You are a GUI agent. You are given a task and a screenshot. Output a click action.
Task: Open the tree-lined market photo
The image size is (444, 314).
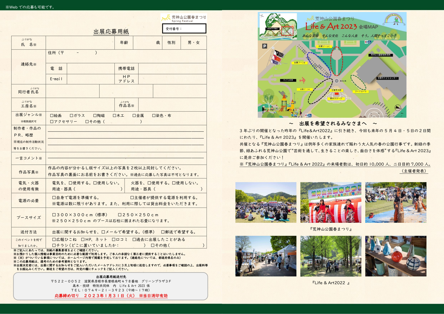click(x=331, y=256)
